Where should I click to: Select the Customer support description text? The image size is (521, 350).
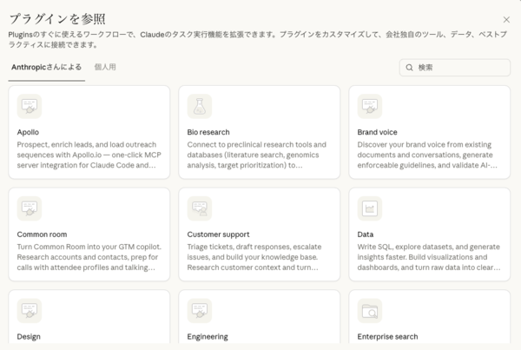[257, 257]
